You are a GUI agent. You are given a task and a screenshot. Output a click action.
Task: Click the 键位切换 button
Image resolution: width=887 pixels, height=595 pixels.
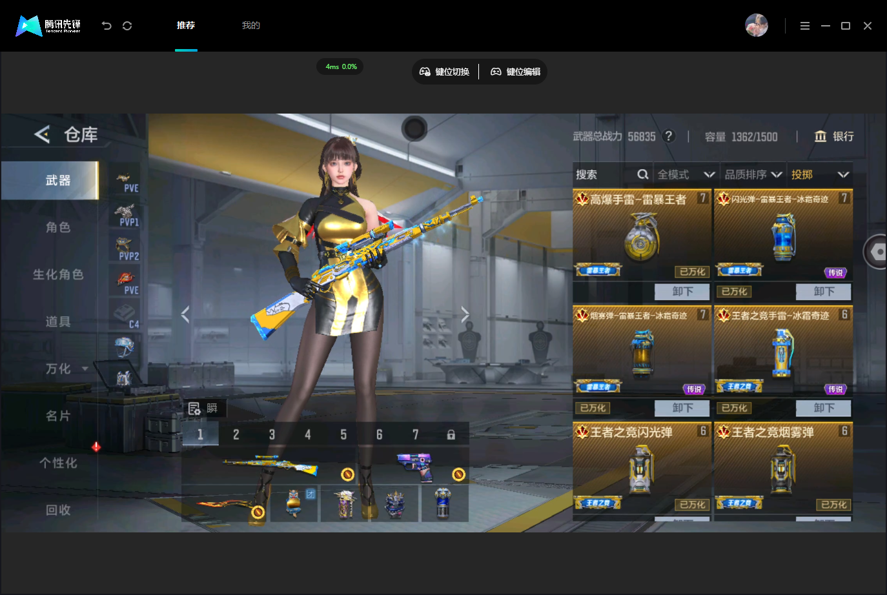(445, 72)
